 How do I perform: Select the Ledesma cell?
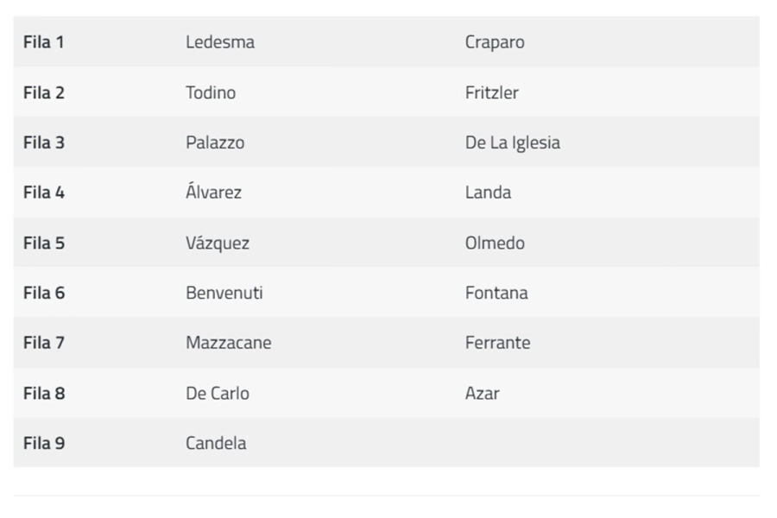coord(220,42)
